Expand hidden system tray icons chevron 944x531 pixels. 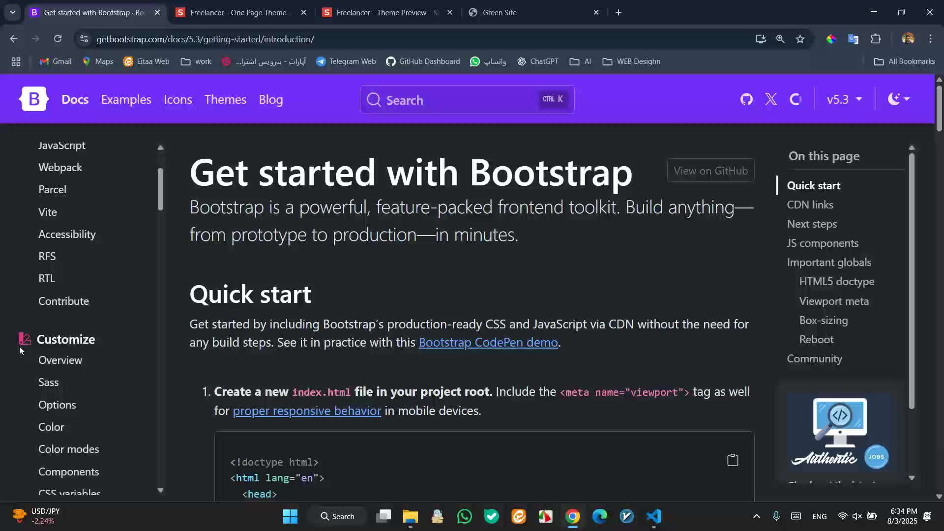point(757,516)
